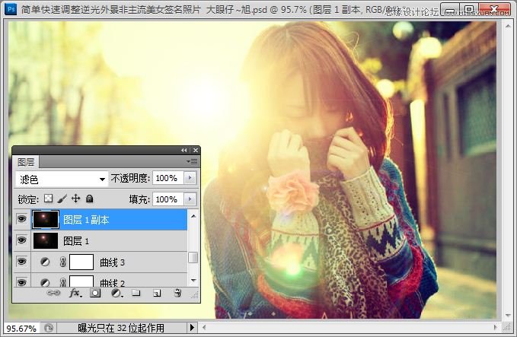517x337 pixels.
Task: Click the 不透明度 100% input field
Action: (168, 178)
